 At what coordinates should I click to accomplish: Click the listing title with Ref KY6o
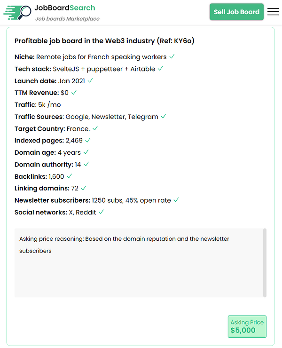pyautogui.click(x=104, y=41)
